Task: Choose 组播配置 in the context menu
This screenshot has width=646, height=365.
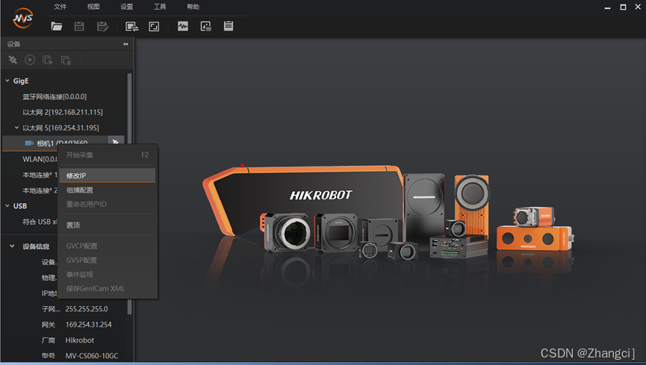Action: [108, 190]
